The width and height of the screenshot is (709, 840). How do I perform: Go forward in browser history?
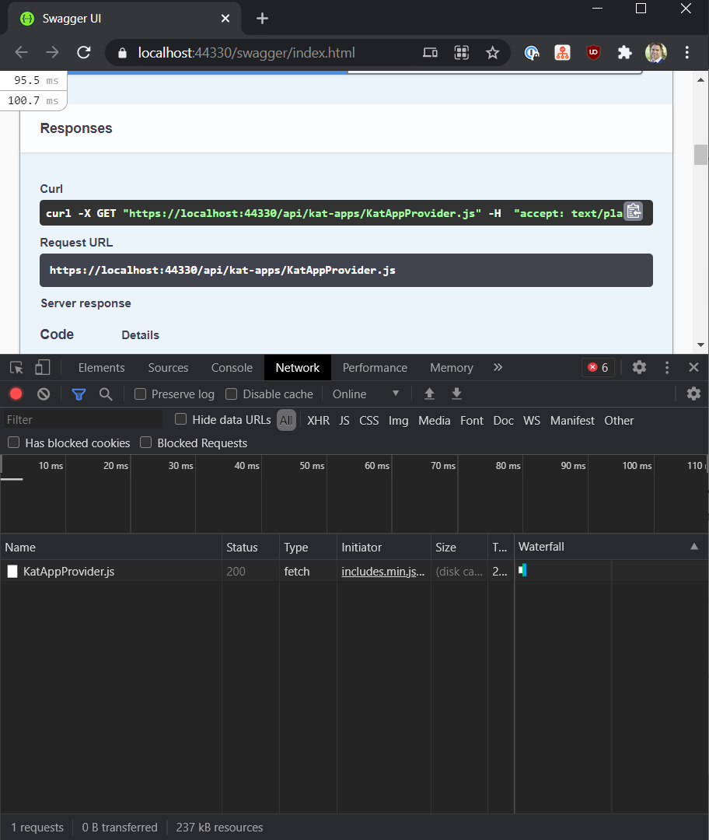point(53,53)
